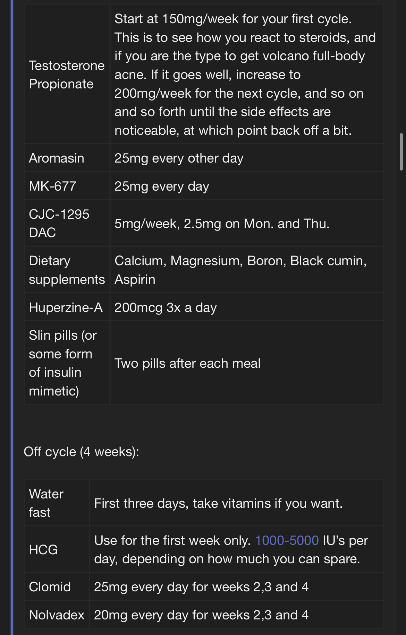Viewport: 406px width, 635px height.
Task: Select the Water fast cell
Action: (57, 503)
